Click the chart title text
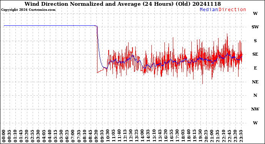This screenshot has height=144, width=265. (123, 4)
